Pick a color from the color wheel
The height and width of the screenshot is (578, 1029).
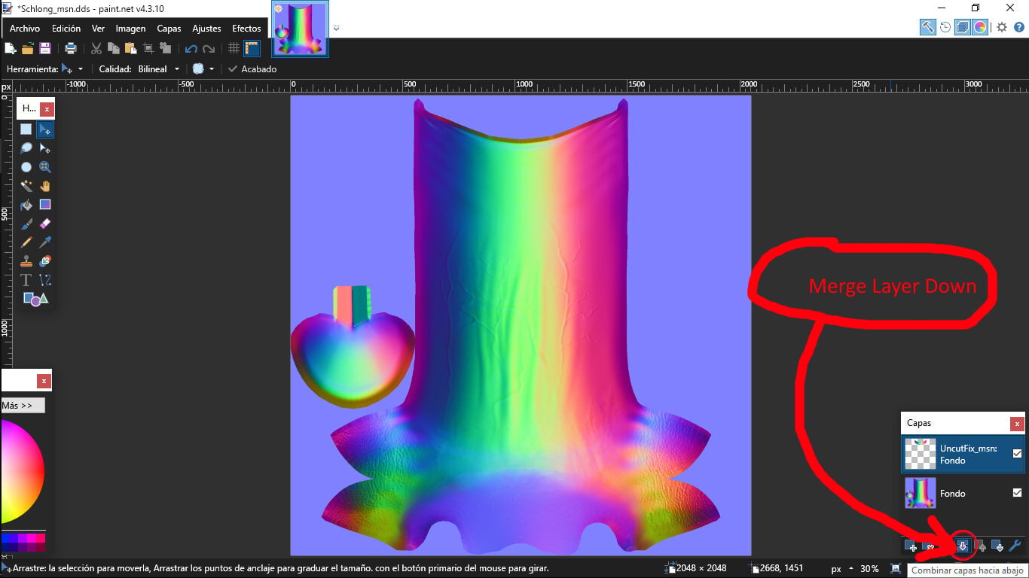tap(22, 473)
